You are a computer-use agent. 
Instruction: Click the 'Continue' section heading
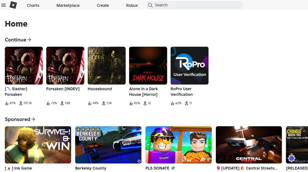[x=15, y=40]
